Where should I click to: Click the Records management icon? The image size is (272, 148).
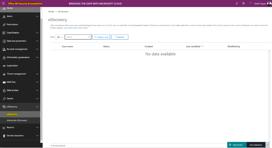(4, 50)
